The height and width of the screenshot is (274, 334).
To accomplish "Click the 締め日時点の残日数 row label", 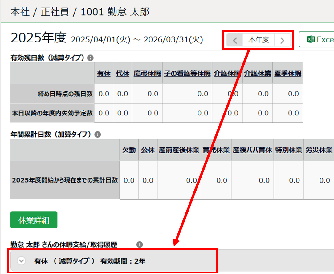I will (x=65, y=94).
